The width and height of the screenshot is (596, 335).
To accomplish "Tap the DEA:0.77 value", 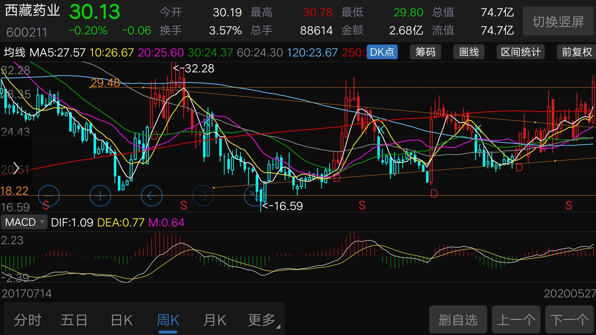I will (121, 223).
